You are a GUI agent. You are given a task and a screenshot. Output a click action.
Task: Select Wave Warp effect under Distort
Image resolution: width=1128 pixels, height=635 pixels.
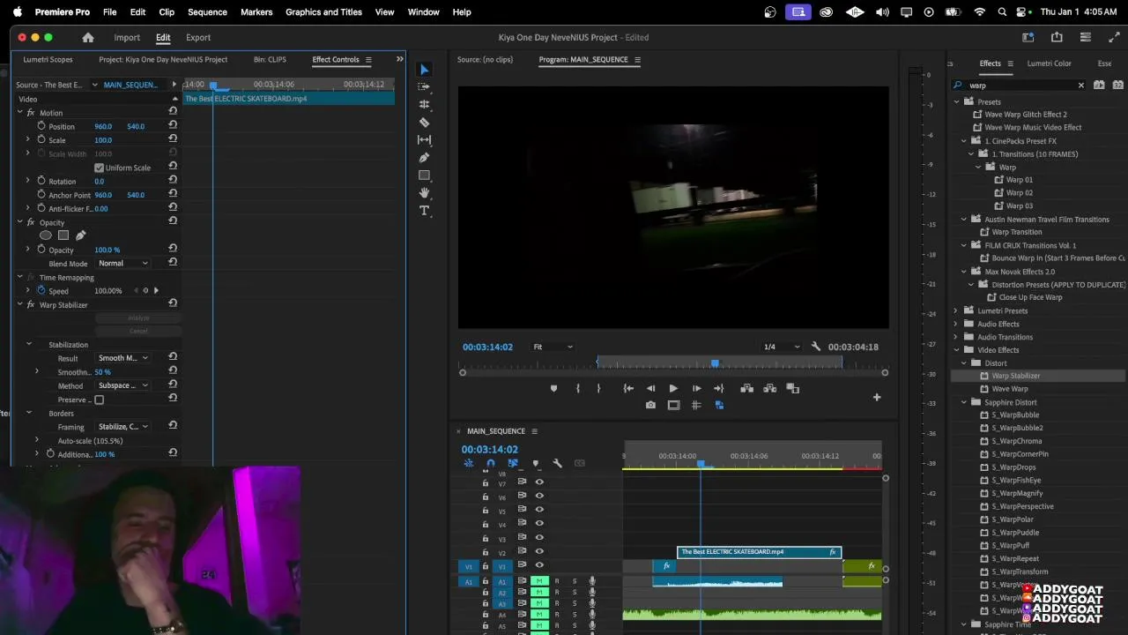click(1009, 389)
